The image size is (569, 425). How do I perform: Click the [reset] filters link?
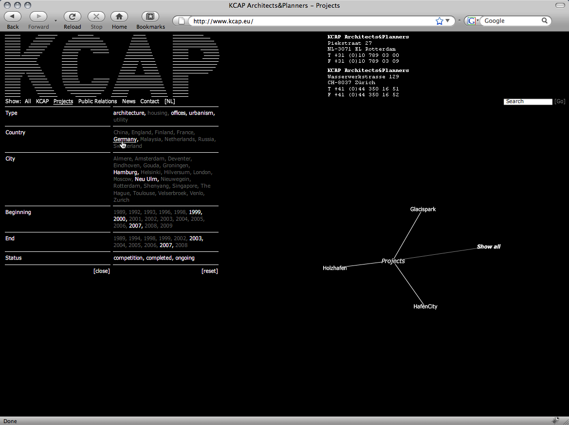pos(209,271)
